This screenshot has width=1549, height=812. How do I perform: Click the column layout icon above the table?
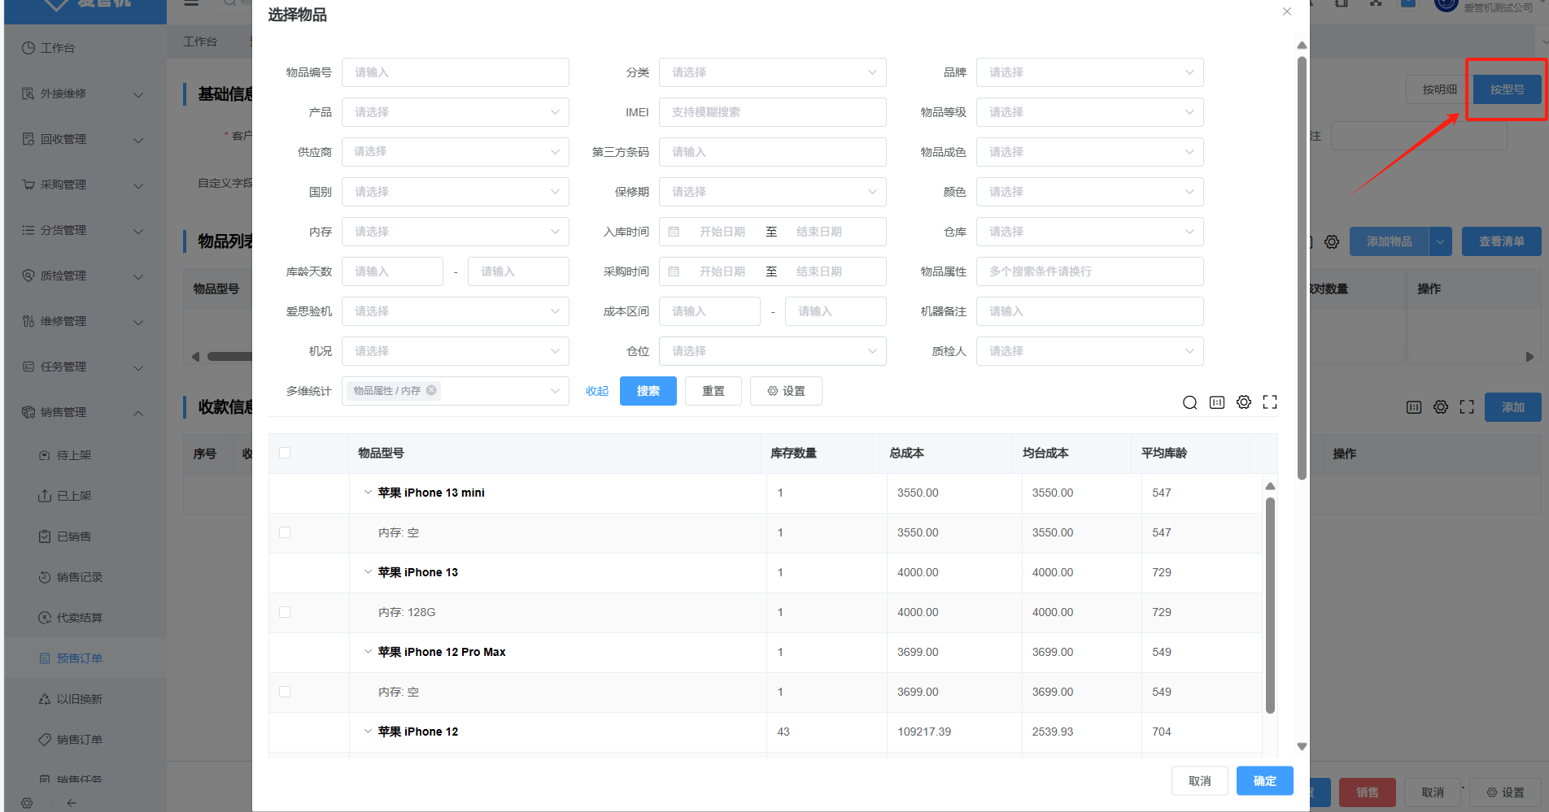click(1216, 402)
